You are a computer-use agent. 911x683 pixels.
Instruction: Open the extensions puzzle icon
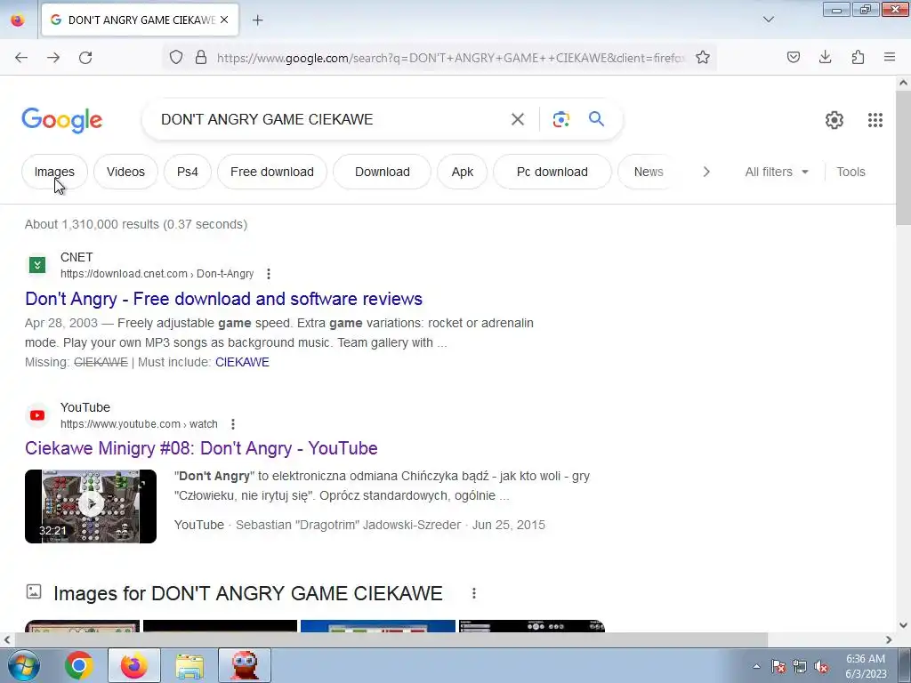858,57
